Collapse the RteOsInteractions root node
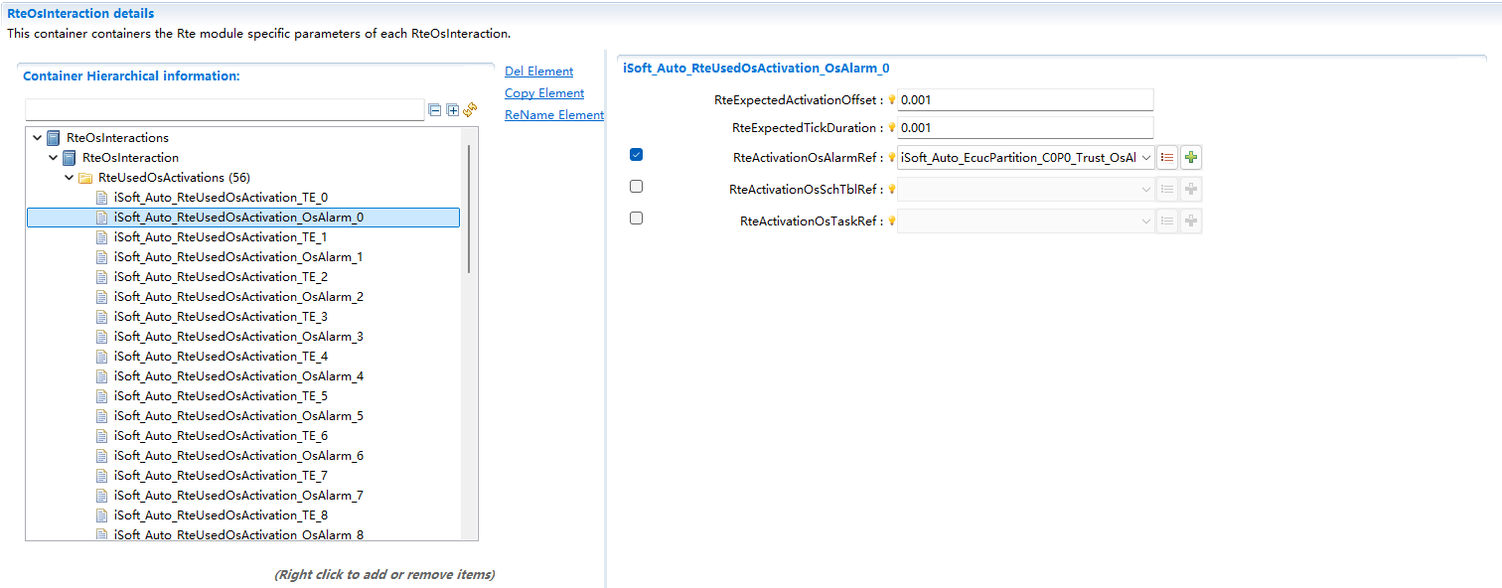Screen dimensions: 1502x588 click(38, 138)
